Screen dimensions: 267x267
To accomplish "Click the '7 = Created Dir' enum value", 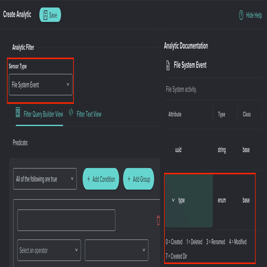I will click(x=176, y=256).
